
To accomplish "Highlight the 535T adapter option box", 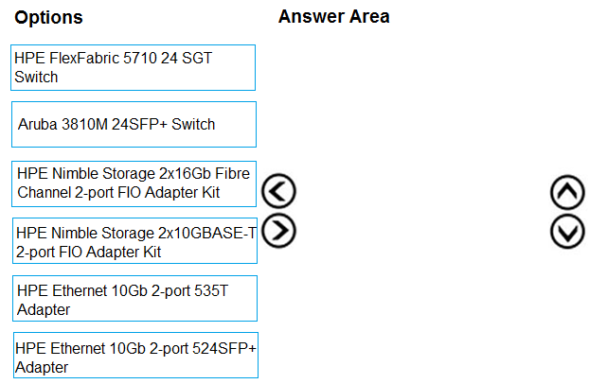I will click(x=134, y=300).
